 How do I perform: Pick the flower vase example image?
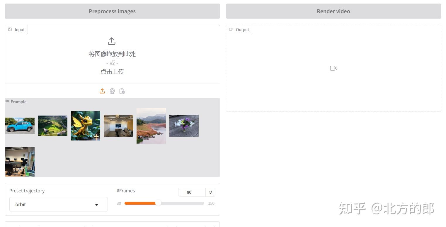(x=184, y=126)
